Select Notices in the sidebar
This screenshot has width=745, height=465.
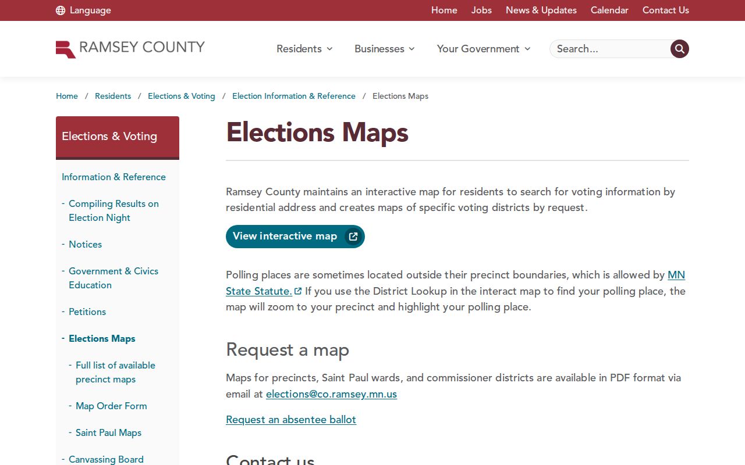pos(85,245)
